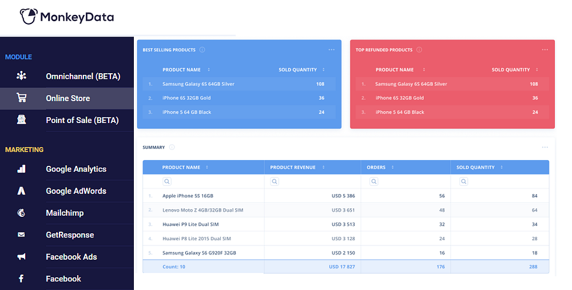Viewport: 572px width, 290px height.
Task: Open Point of Sale (BETA) module
Action: pyautogui.click(x=67, y=120)
